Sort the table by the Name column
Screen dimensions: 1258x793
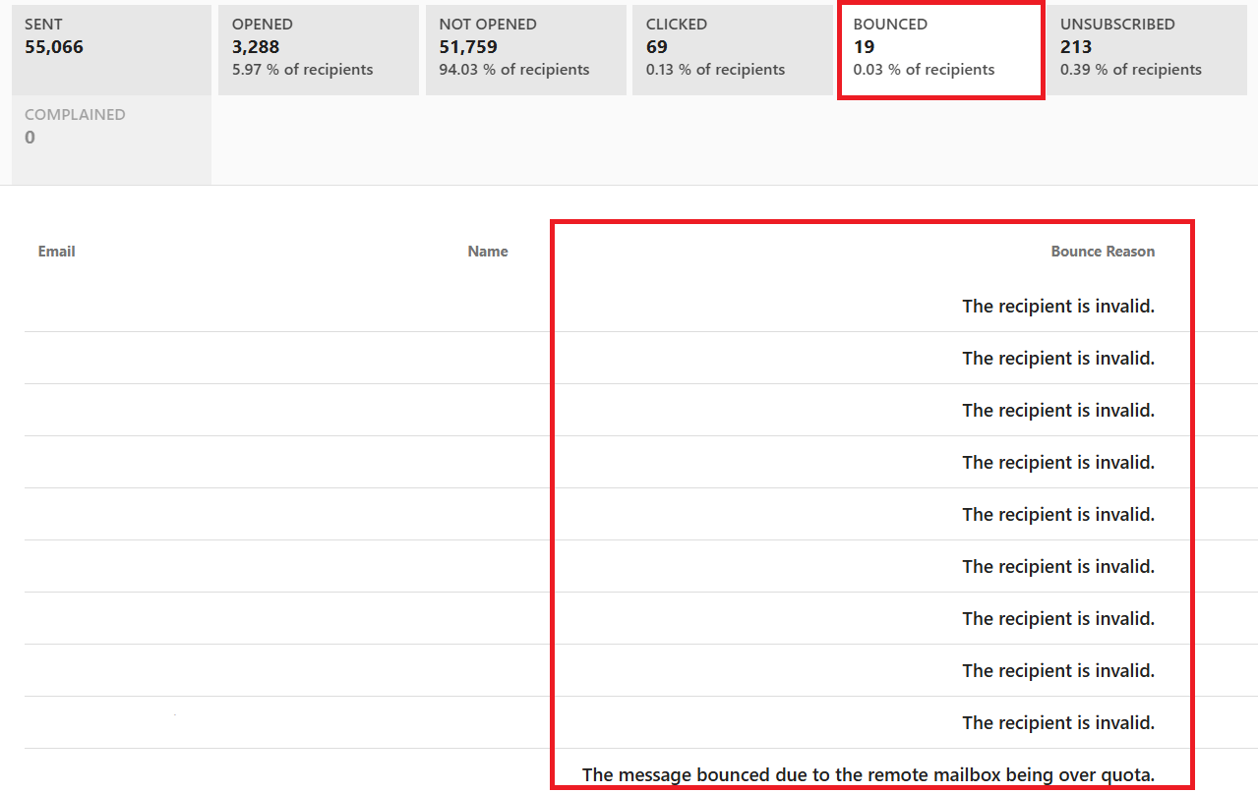(488, 251)
